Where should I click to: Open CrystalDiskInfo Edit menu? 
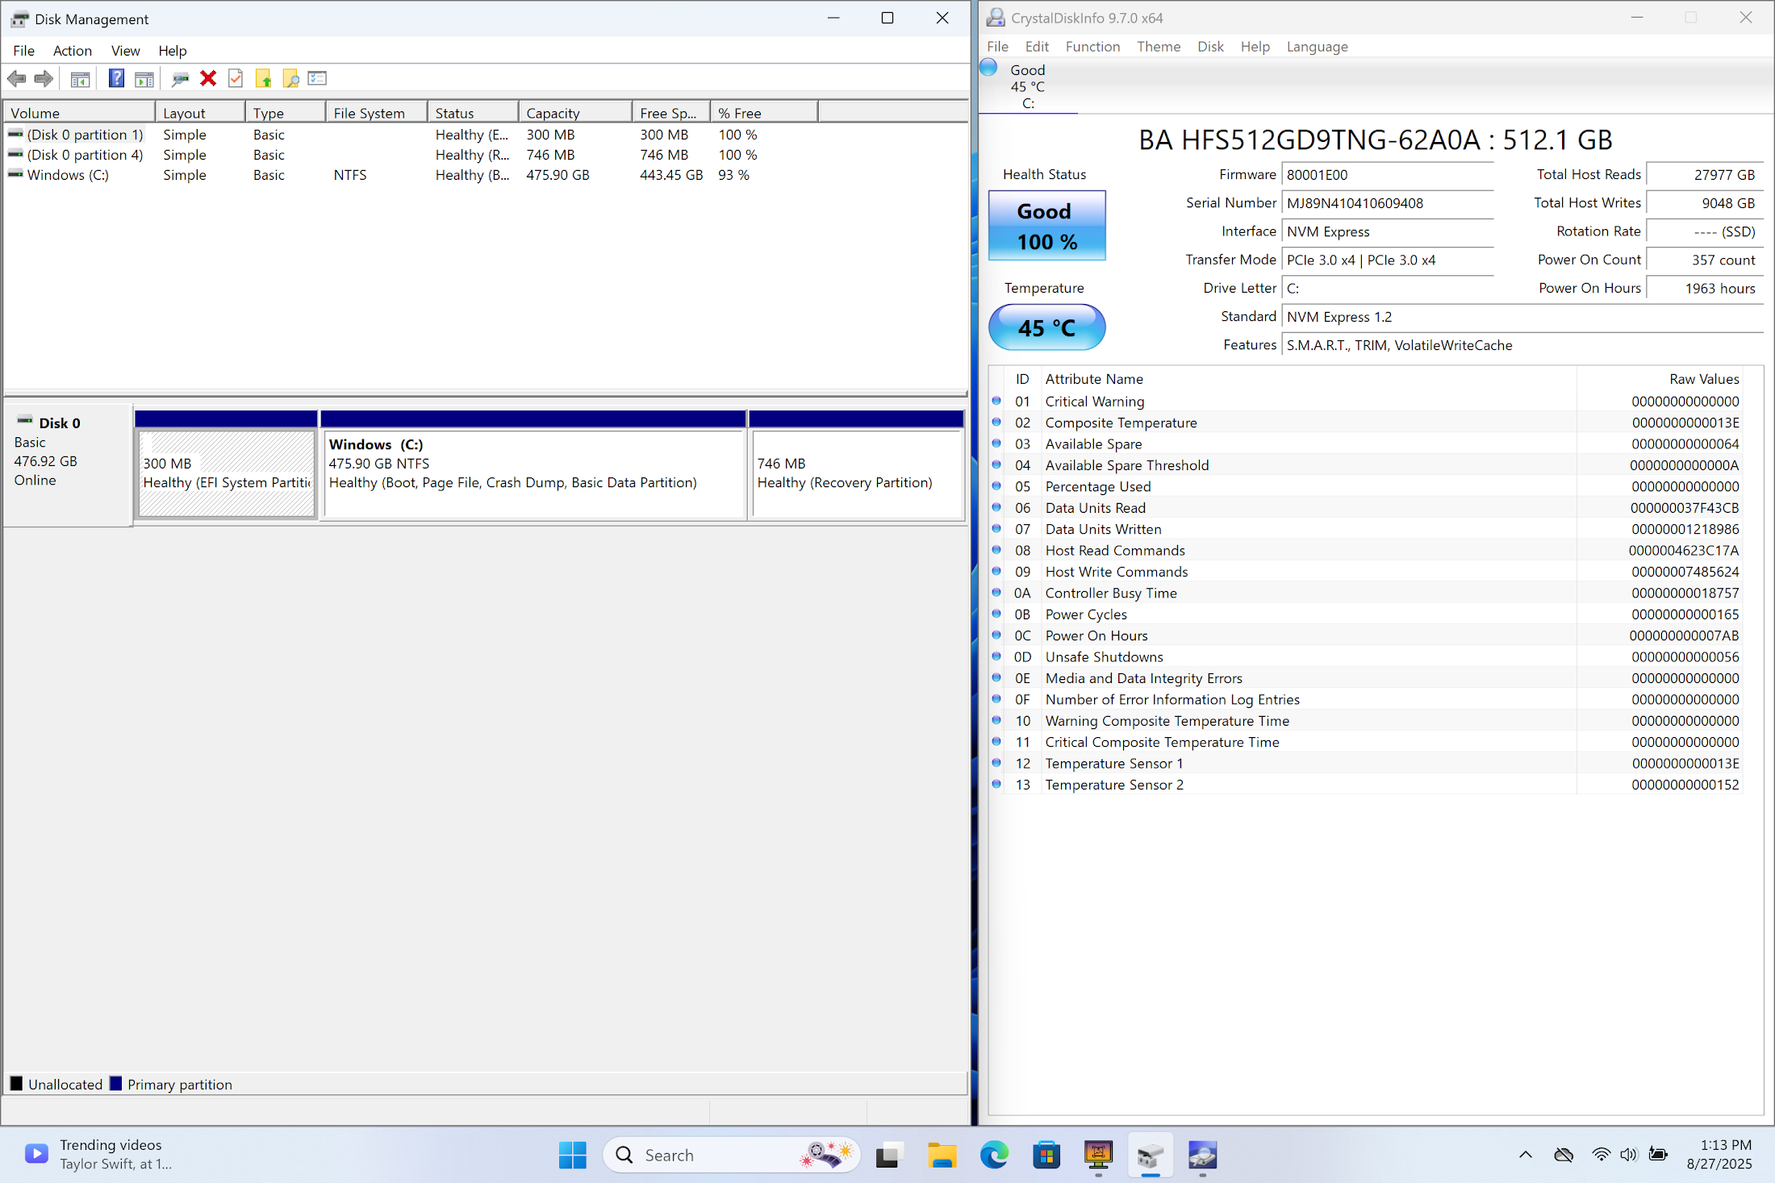(1037, 46)
